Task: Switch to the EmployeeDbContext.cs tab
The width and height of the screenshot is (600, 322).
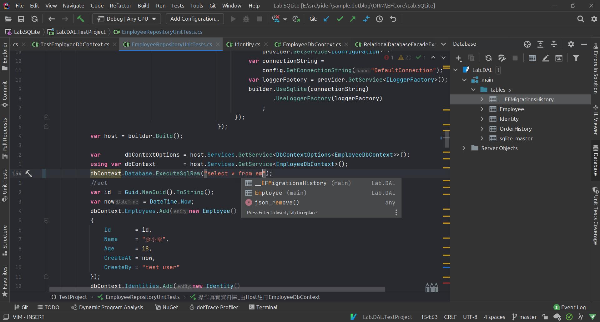Action: tap(311, 44)
